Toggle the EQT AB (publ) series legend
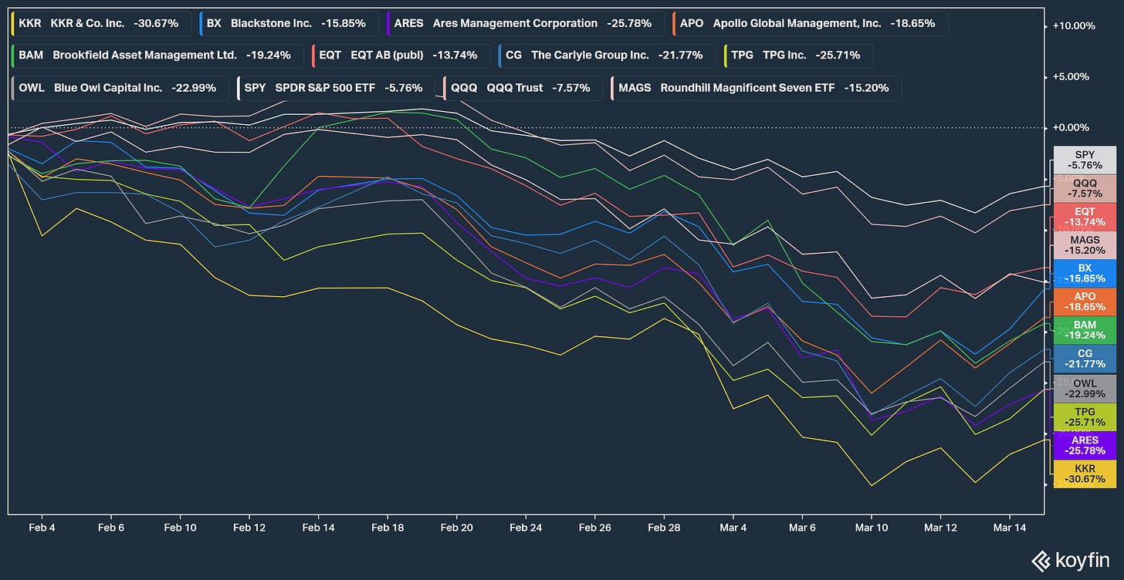The width and height of the screenshot is (1124, 580). coord(401,56)
